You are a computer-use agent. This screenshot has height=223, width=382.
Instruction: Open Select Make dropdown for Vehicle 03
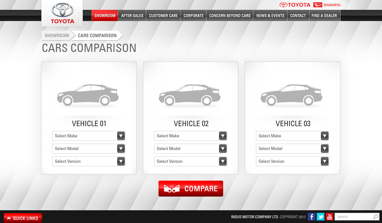point(293,136)
